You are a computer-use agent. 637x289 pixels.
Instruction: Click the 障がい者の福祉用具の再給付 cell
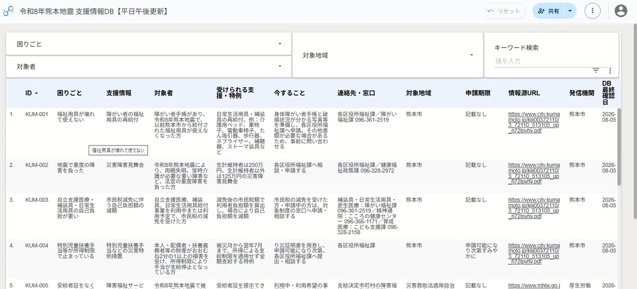tap(125, 117)
